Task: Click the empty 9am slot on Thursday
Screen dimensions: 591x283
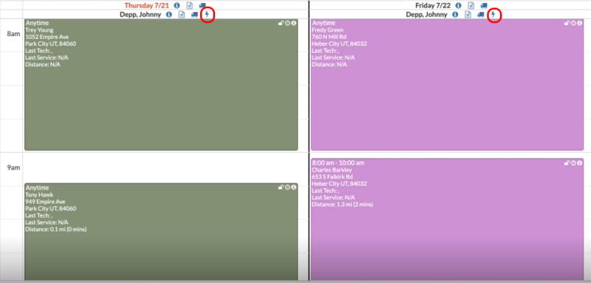Action: click(161, 167)
